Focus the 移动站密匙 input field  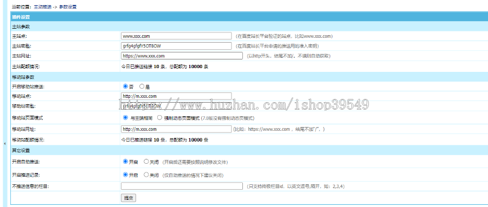tap(176, 106)
